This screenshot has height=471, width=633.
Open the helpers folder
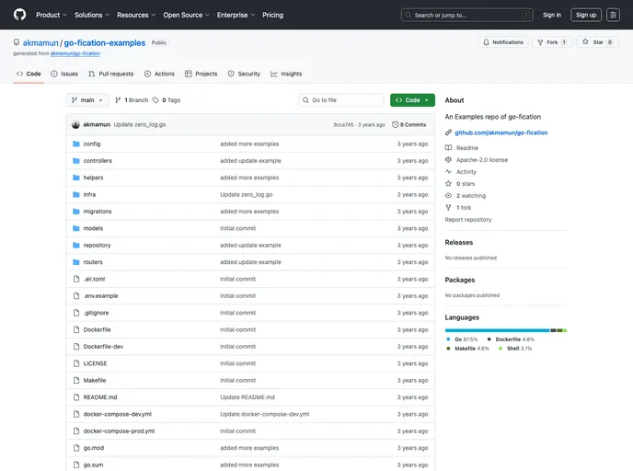93,178
